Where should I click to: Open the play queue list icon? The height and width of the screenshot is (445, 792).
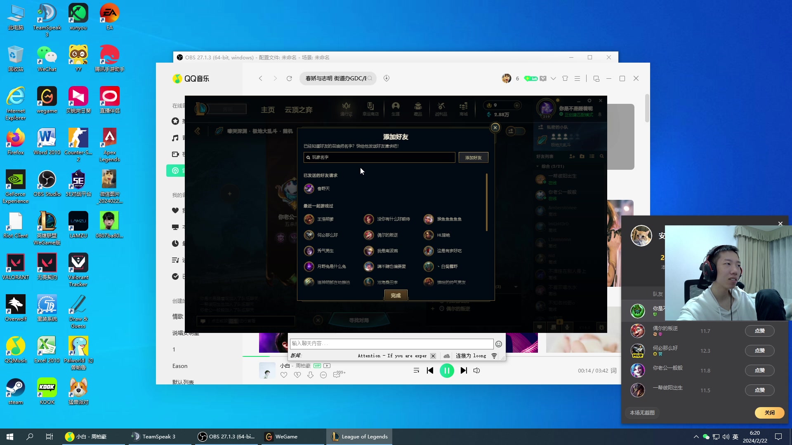click(416, 370)
